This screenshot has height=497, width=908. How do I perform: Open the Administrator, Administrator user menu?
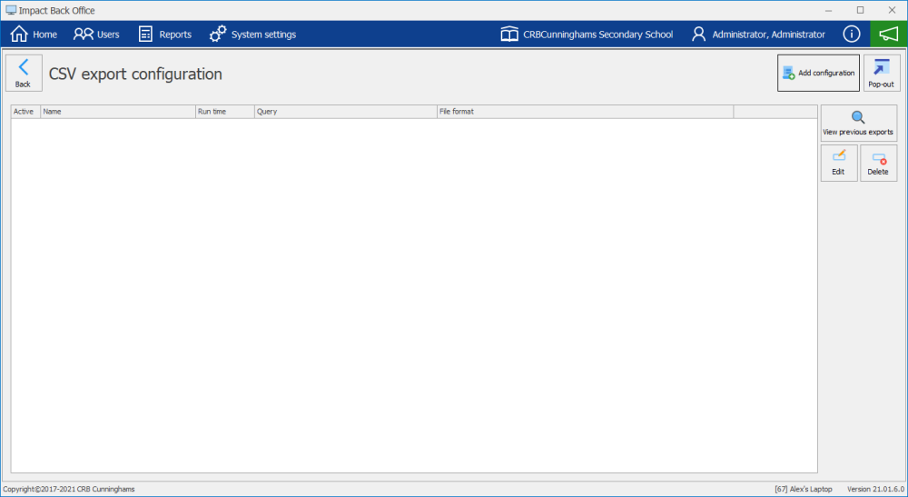click(x=758, y=35)
